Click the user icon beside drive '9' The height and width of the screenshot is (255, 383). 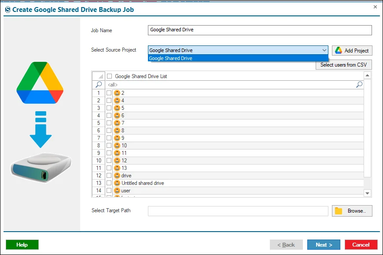coord(117,138)
